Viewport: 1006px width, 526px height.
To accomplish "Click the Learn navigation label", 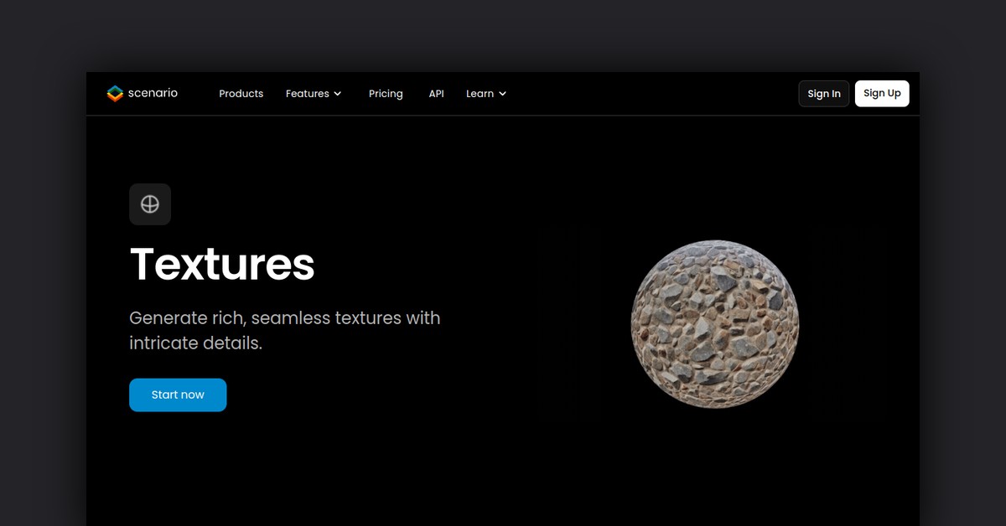I will (x=480, y=93).
